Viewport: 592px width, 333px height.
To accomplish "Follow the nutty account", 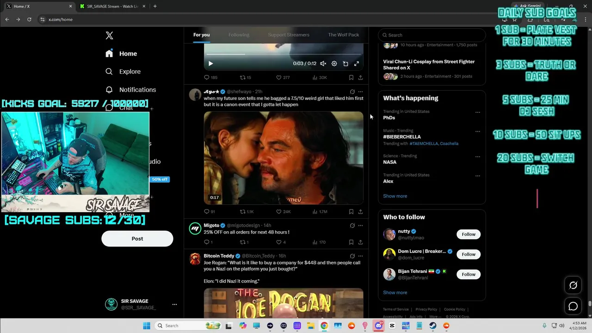I will pyautogui.click(x=469, y=234).
